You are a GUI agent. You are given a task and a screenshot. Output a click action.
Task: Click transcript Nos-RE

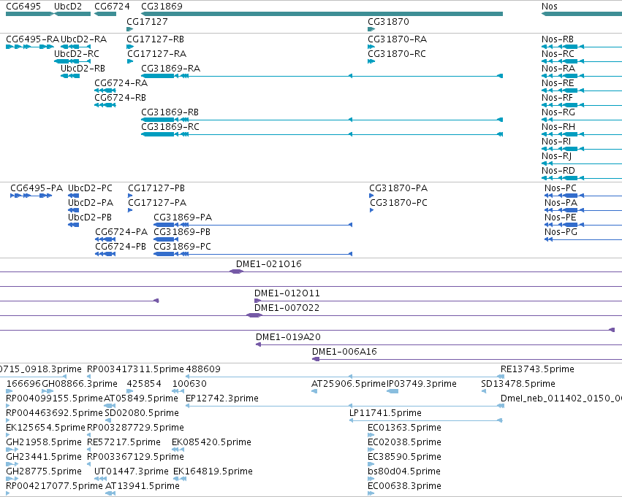558,83
